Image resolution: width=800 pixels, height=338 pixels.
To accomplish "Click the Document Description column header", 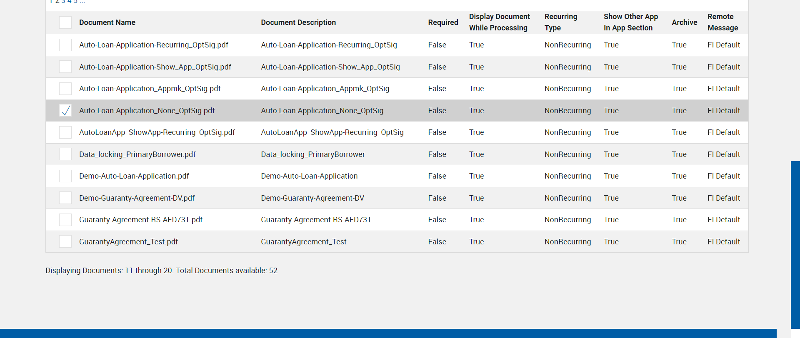I will [298, 22].
